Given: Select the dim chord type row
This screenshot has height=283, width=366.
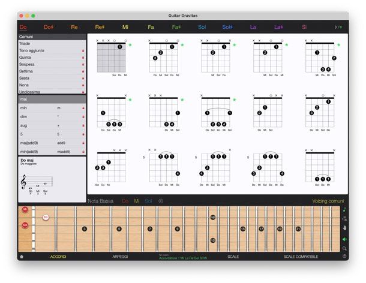Looking at the screenshot, I should click(x=52, y=117).
